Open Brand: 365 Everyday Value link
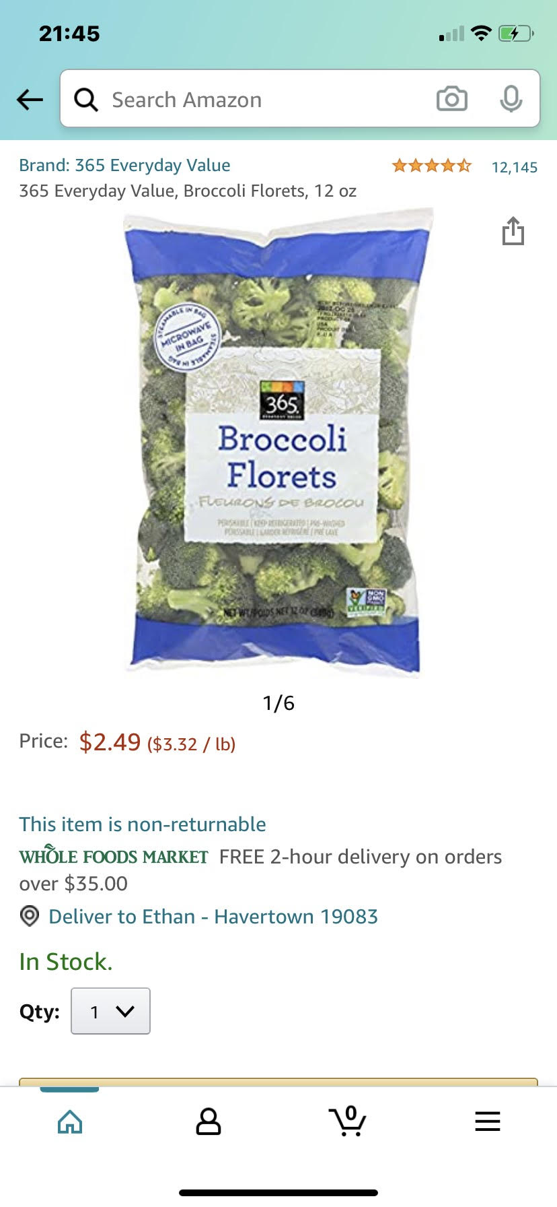This screenshot has height=1207, width=557. [x=124, y=165]
